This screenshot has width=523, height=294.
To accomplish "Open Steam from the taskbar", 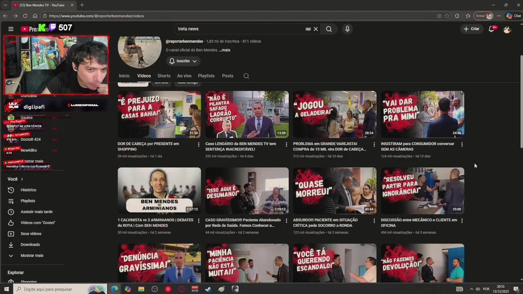I will 208,289.
